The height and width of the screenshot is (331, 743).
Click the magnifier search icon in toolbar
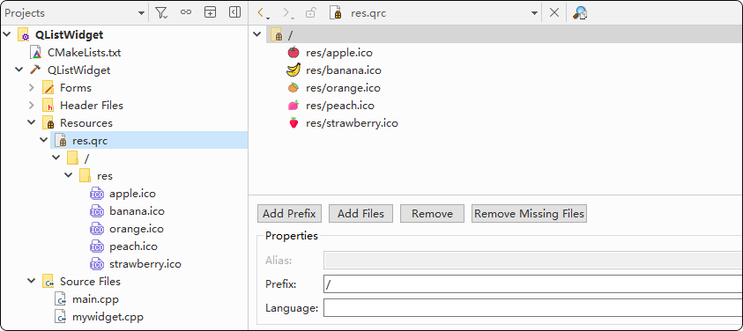coord(580,13)
